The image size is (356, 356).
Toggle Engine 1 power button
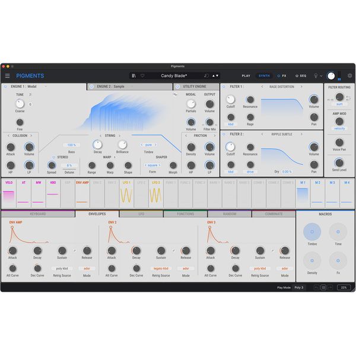[5, 87]
